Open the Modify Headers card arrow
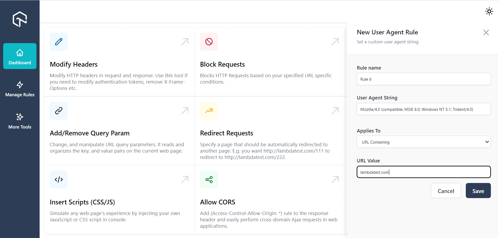 click(185, 42)
